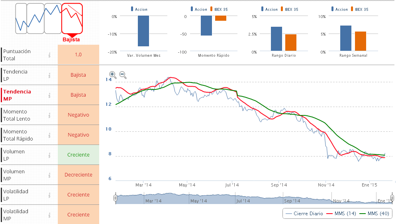The width and height of the screenshot is (398, 224).
Task: Select the second trend segment box
Action: (35, 18)
